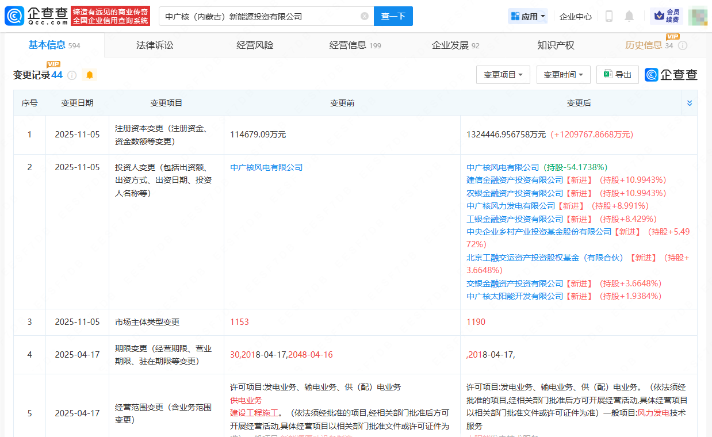Viewport: 712px width, 437px height.
Task: Clear the search box text
Action: pyautogui.click(x=365, y=17)
